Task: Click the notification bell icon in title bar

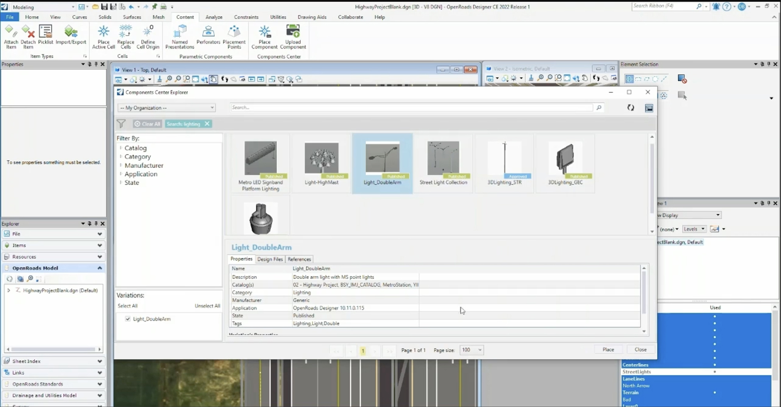Action: coord(716,7)
